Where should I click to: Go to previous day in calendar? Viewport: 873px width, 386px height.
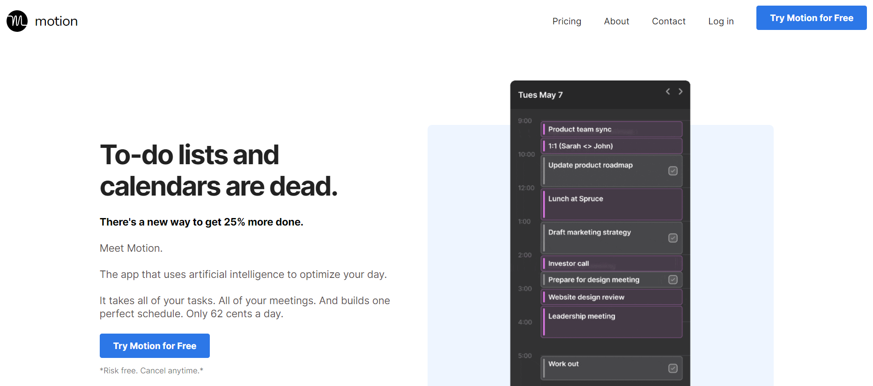point(668,92)
